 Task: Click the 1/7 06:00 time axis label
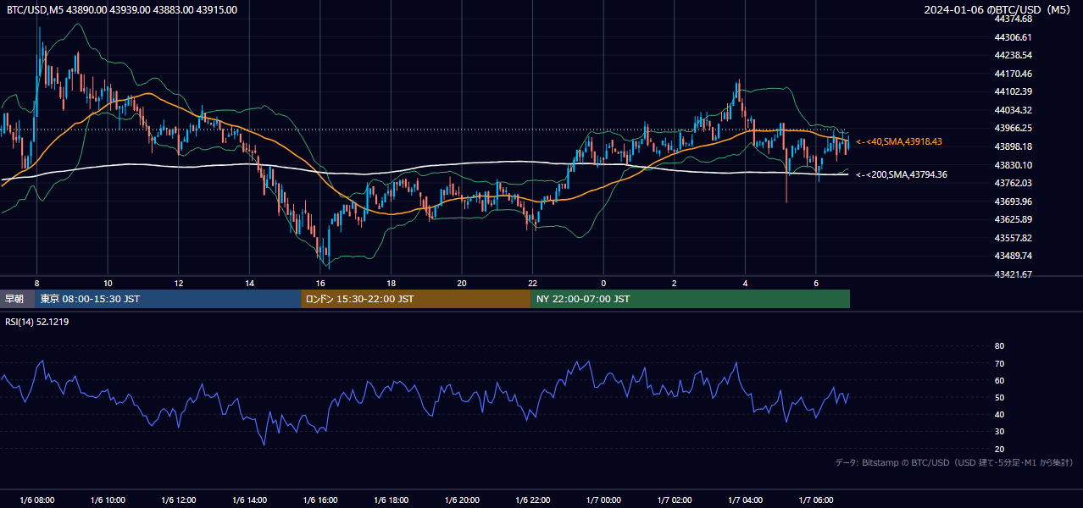[x=816, y=500]
